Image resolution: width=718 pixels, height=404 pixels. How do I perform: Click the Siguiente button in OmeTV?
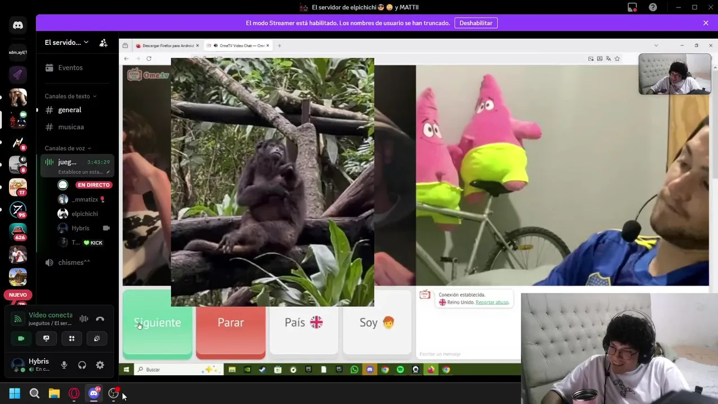(x=158, y=323)
